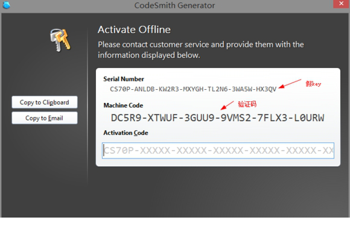Click the CodeSmith Generator window title
Image resolution: width=350 pixels, height=226 pixels.
174,5
